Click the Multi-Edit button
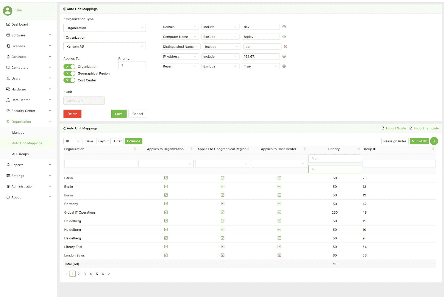Screen dimensions: 445x297 (419, 141)
